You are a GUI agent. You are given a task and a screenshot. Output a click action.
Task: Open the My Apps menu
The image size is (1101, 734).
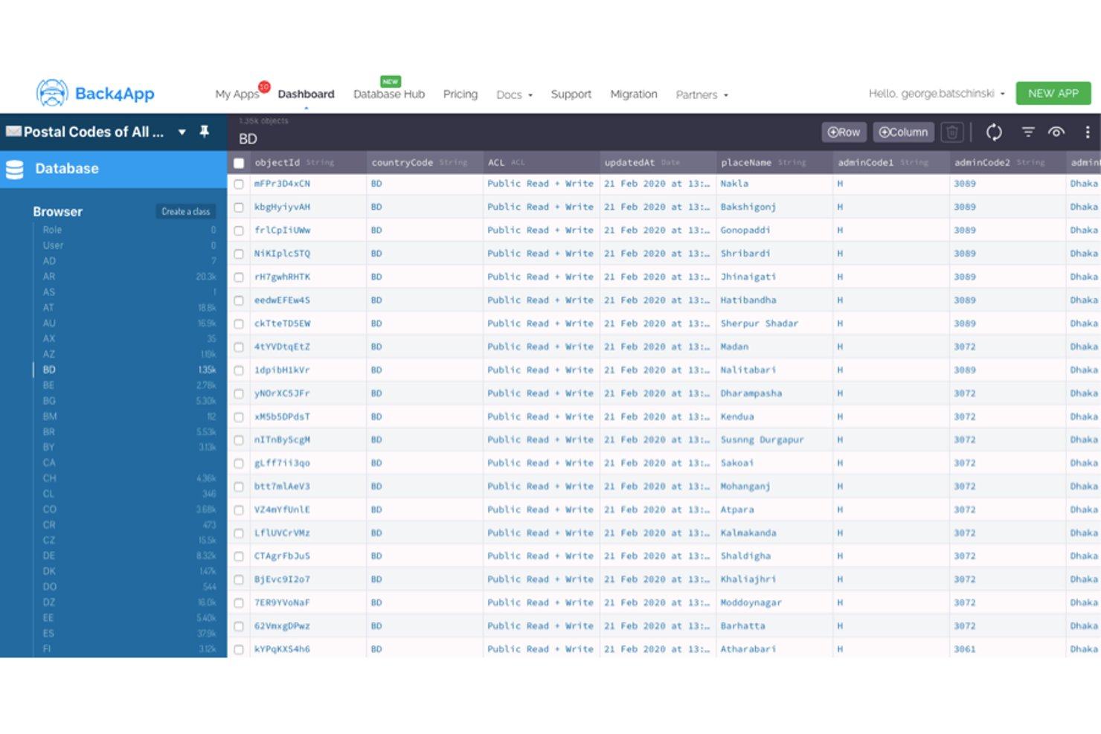click(x=237, y=94)
